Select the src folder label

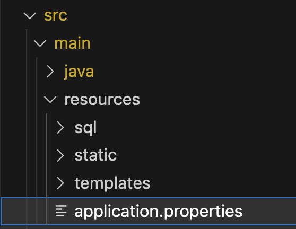coord(56,15)
